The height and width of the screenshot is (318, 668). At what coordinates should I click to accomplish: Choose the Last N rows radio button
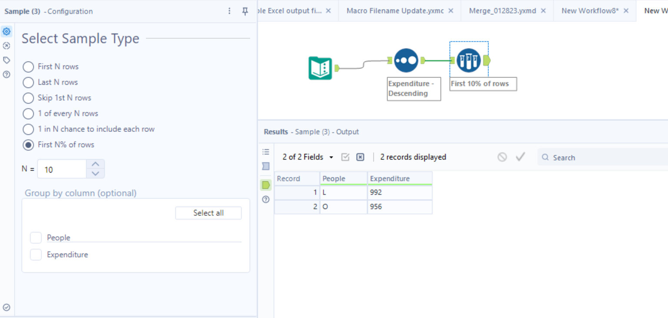[x=28, y=82]
